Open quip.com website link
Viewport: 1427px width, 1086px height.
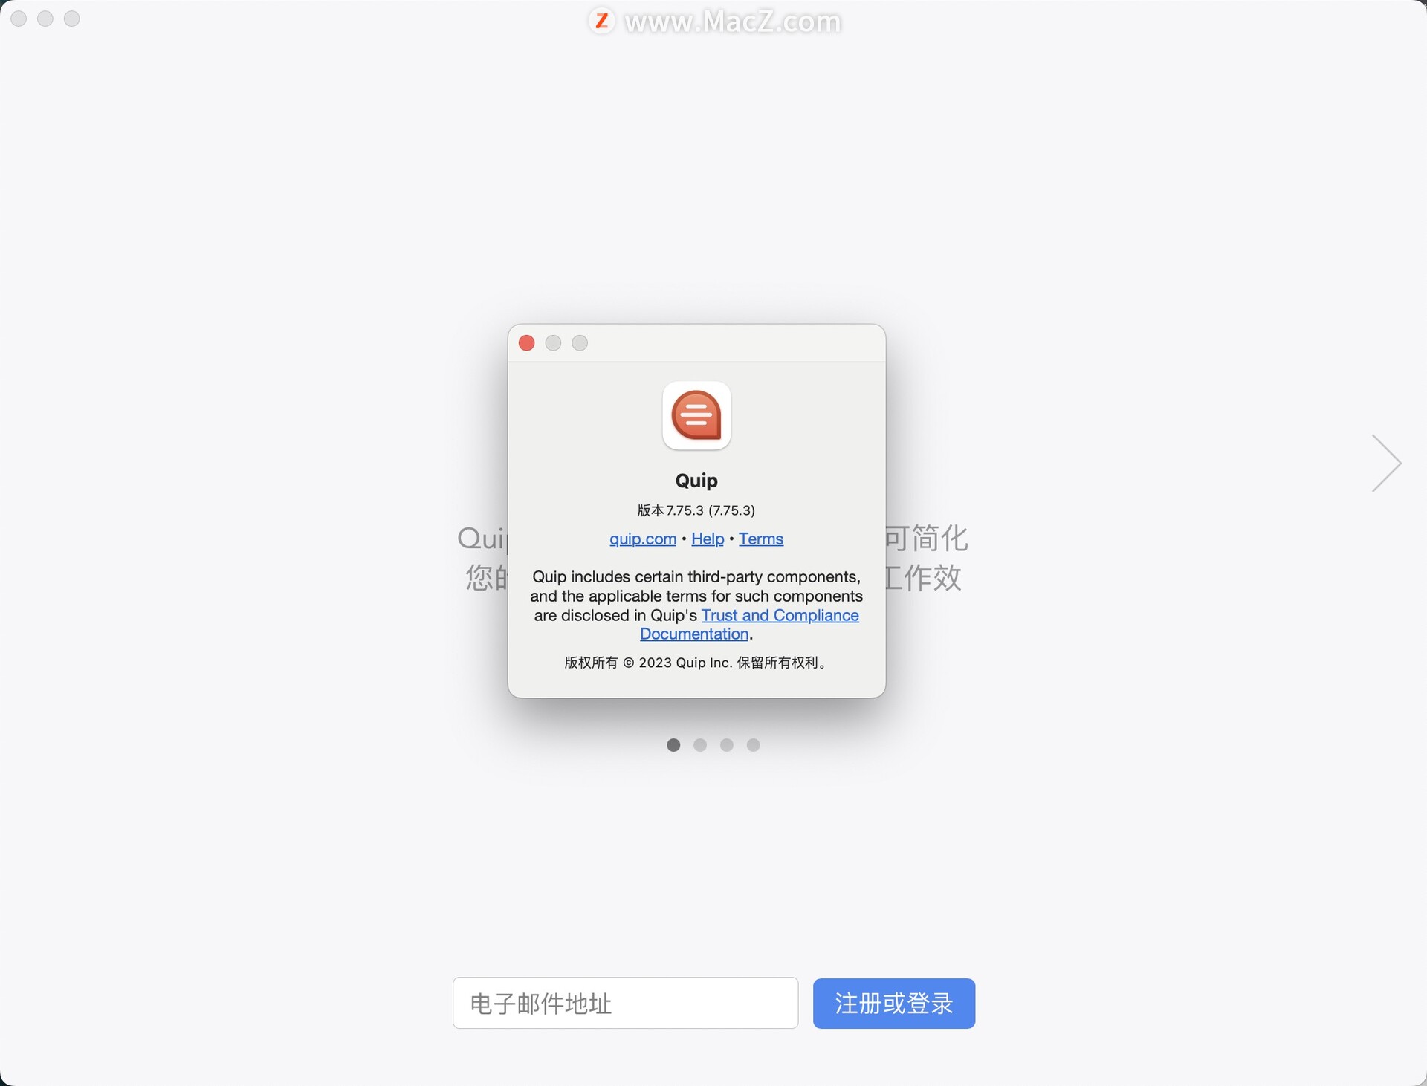click(x=641, y=539)
